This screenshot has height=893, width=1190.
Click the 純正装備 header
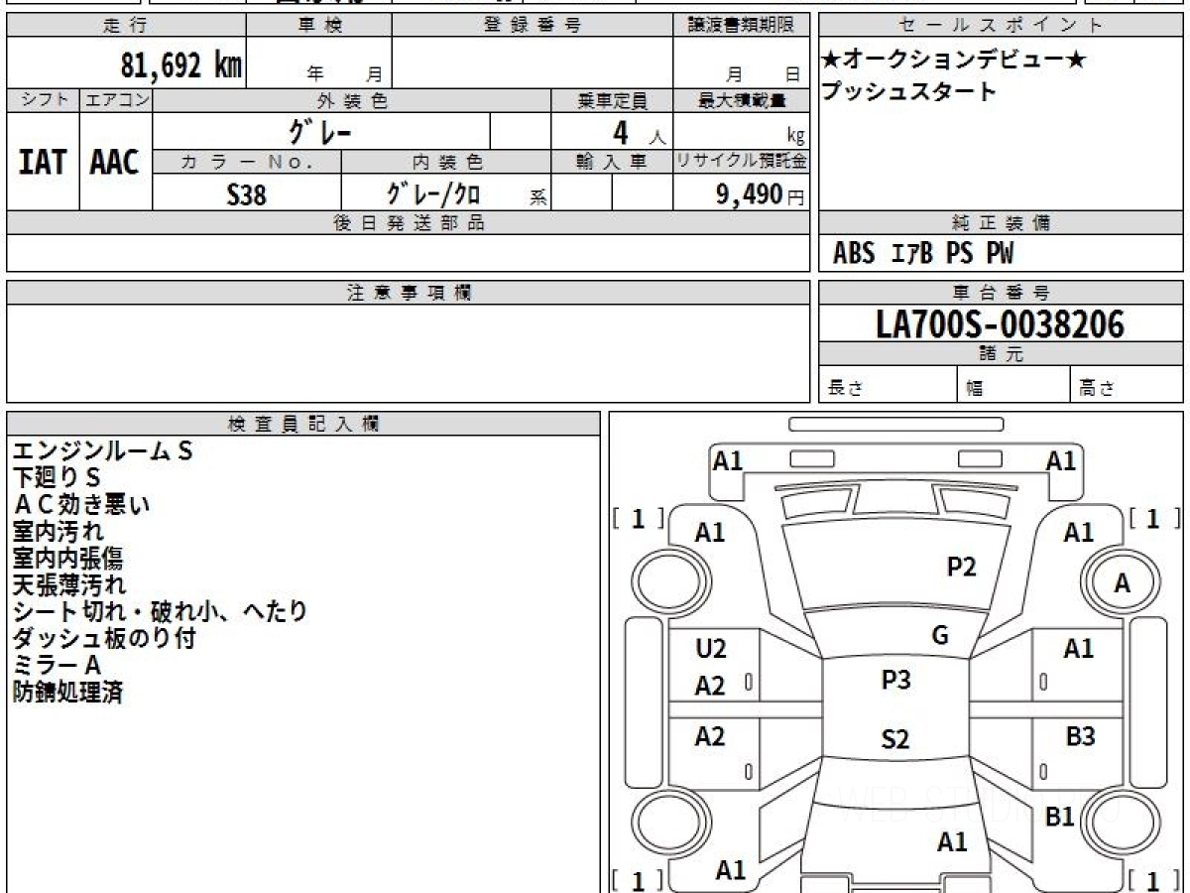coord(1001,223)
